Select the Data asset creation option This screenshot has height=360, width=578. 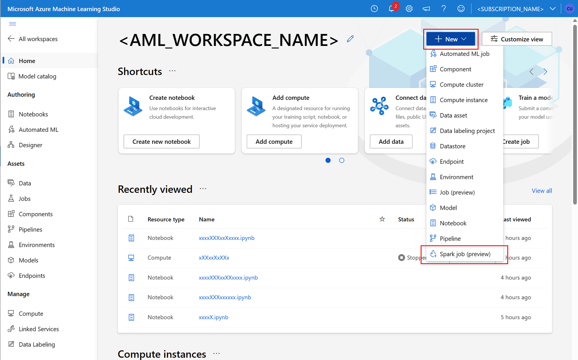(453, 115)
